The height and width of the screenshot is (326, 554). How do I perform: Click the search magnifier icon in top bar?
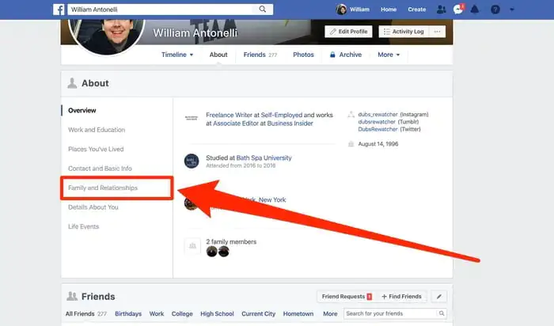click(x=263, y=9)
